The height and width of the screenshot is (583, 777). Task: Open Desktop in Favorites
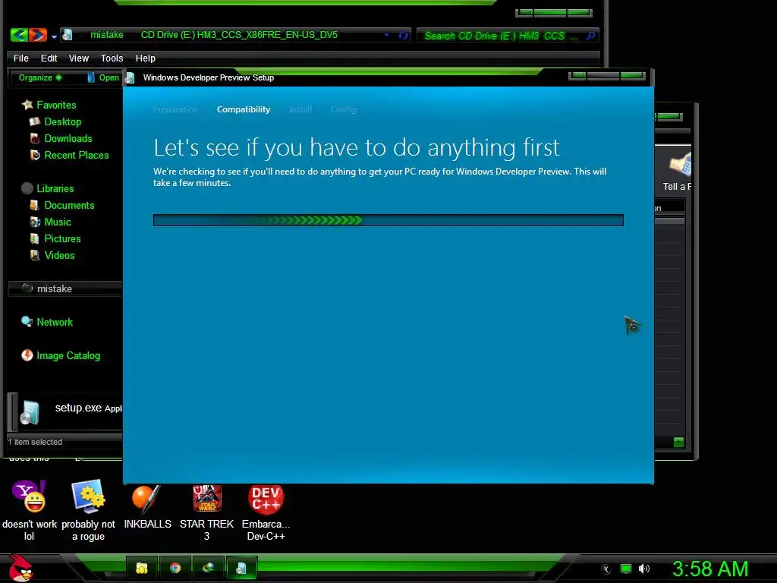[62, 122]
